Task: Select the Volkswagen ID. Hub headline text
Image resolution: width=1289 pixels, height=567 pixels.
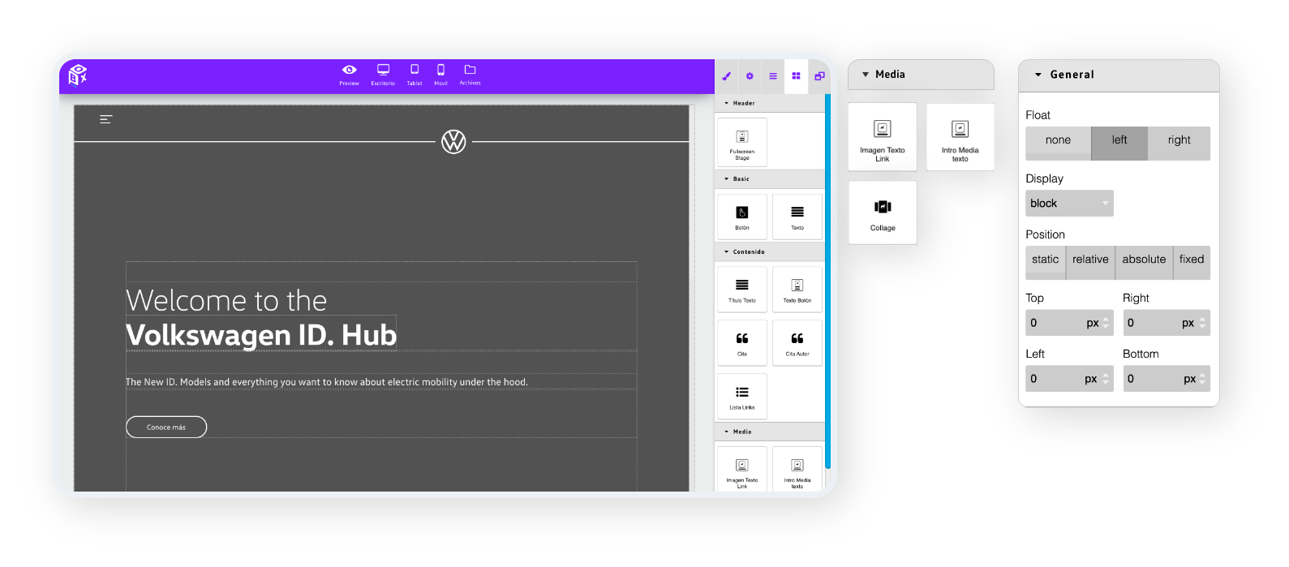Action: 261,334
